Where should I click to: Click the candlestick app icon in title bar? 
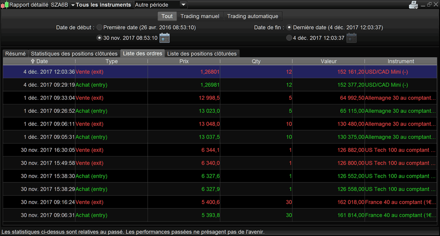pos(5,5)
